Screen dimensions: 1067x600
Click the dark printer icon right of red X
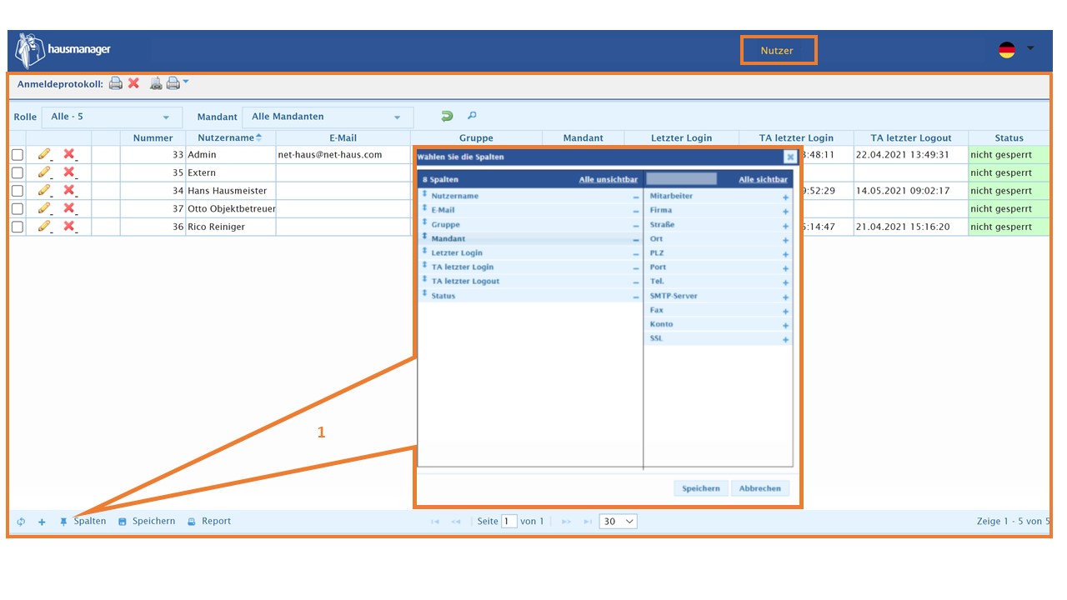pyautogui.click(x=156, y=83)
